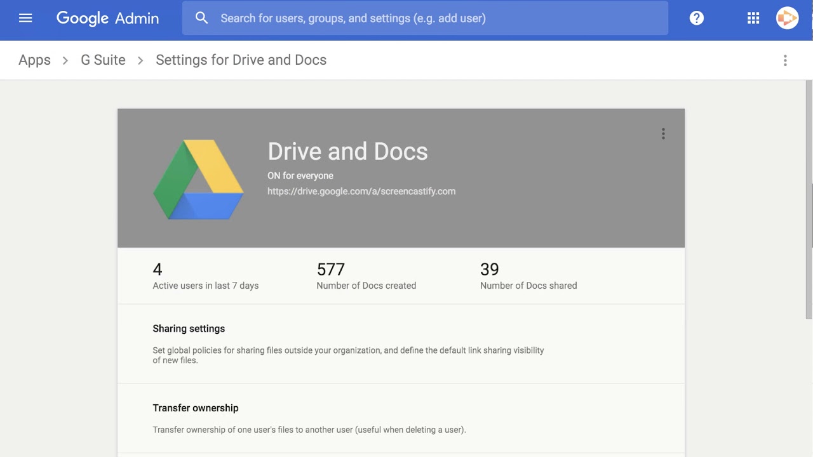The image size is (813, 457).
Task: Expand the Transfer ownership section
Action: click(401, 418)
